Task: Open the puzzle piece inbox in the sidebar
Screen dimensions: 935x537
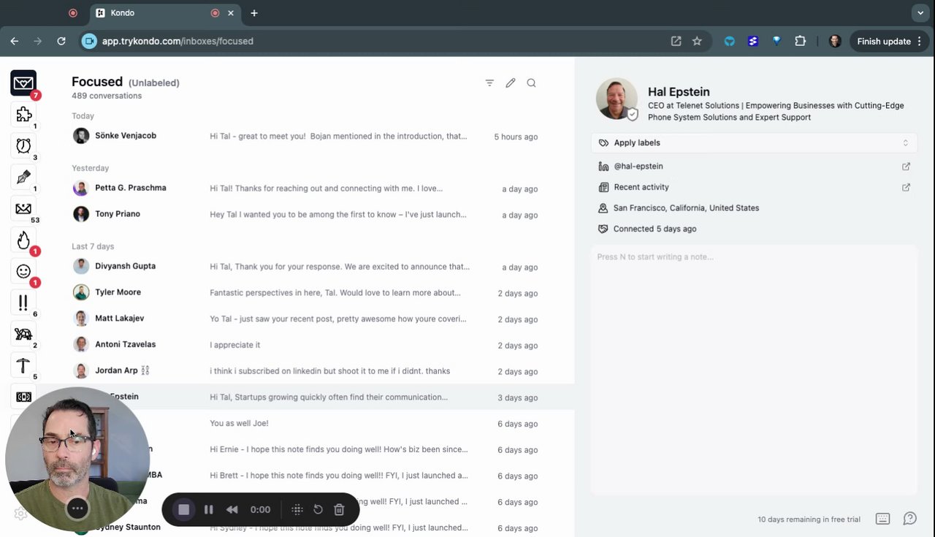Action: (23, 114)
